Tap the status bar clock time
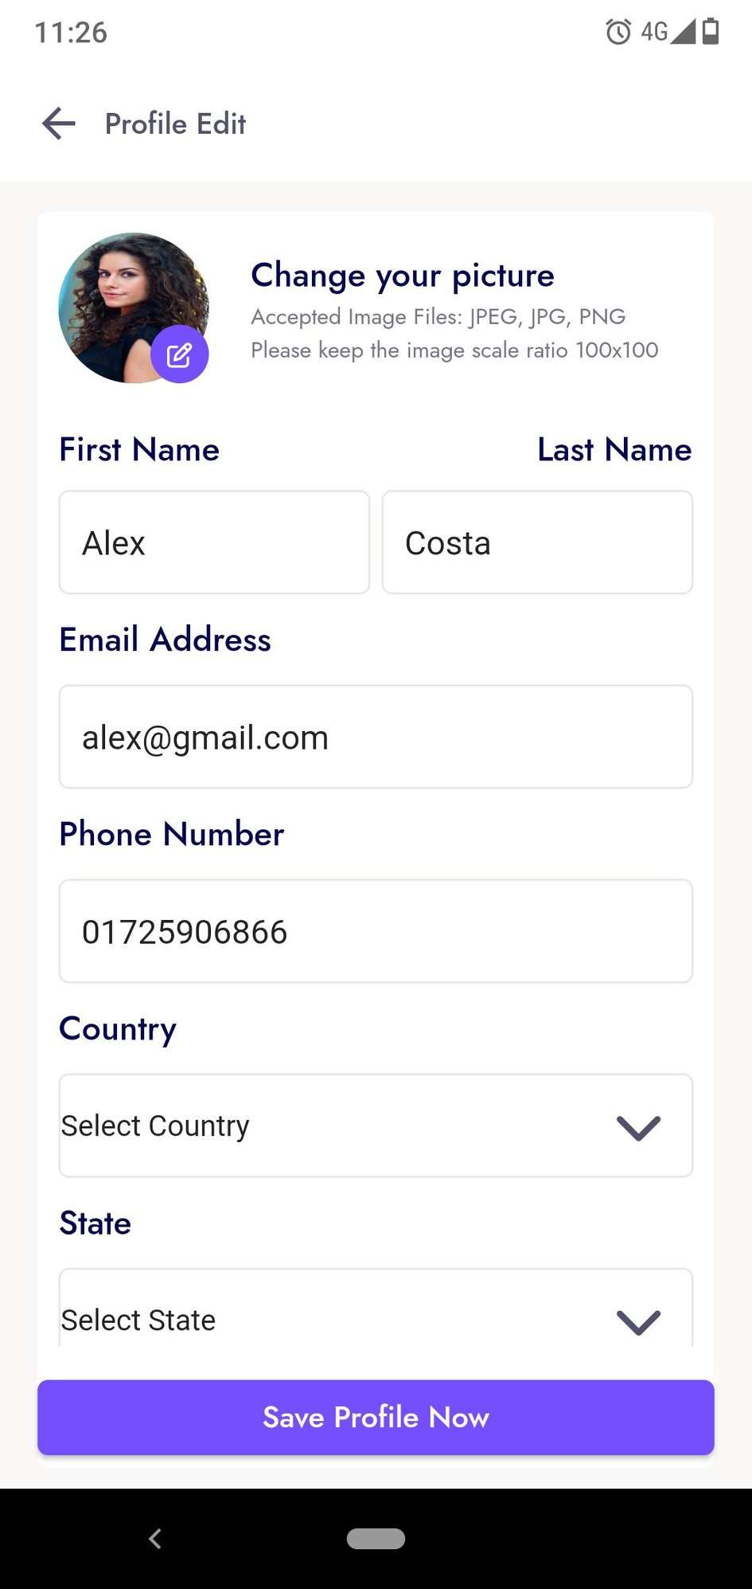The height and width of the screenshot is (1589, 752). (x=71, y=33)
